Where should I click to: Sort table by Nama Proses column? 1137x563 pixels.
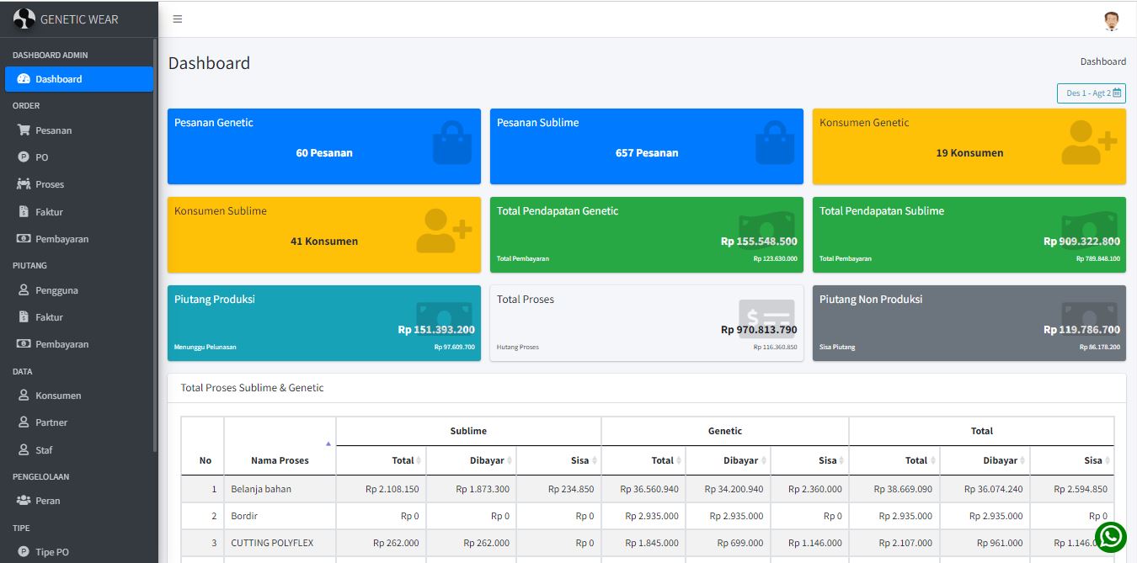coord(280,460)
